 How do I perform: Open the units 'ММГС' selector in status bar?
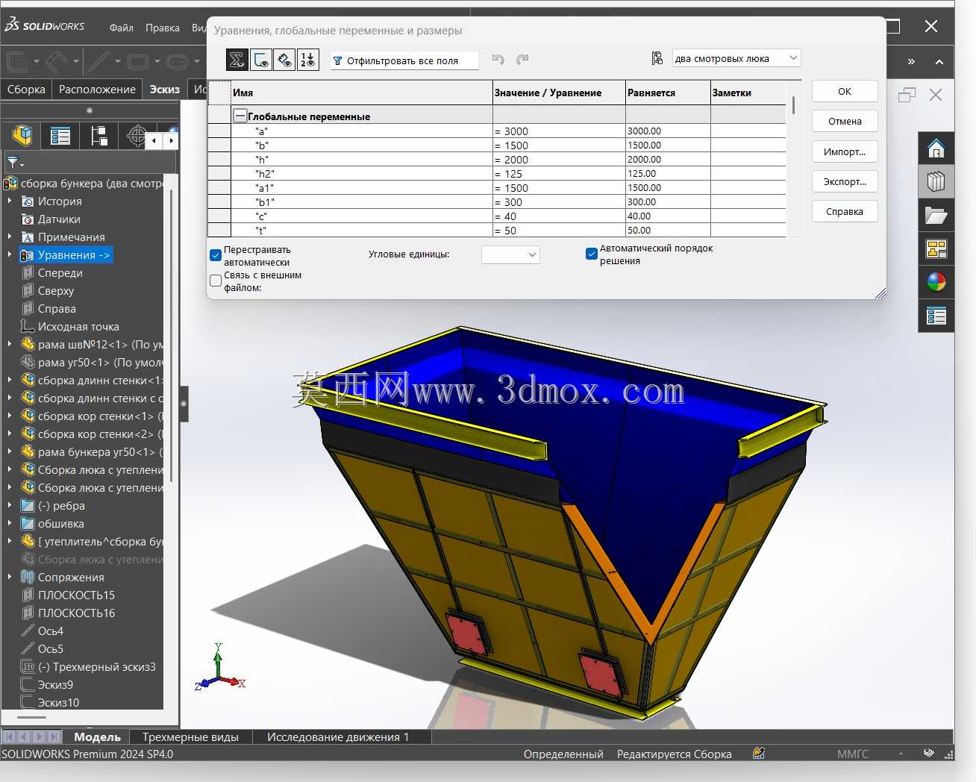[853, 754]
